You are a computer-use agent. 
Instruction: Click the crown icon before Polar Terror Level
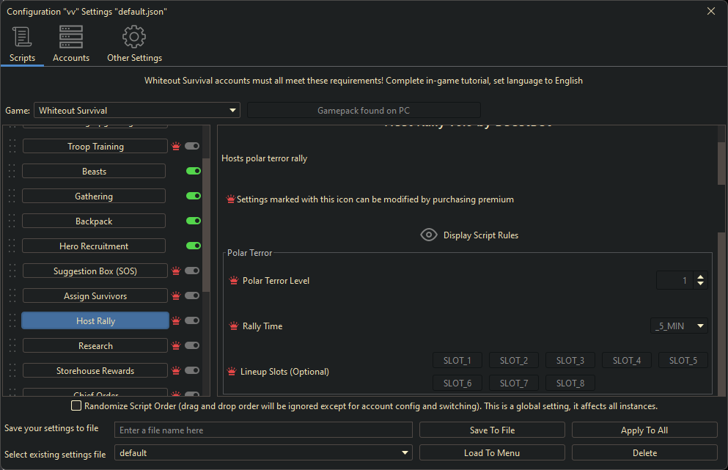tap(234, 281)
